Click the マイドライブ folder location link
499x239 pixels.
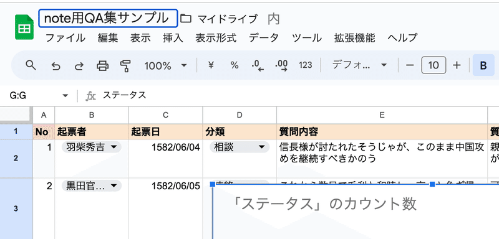[228, 19]
